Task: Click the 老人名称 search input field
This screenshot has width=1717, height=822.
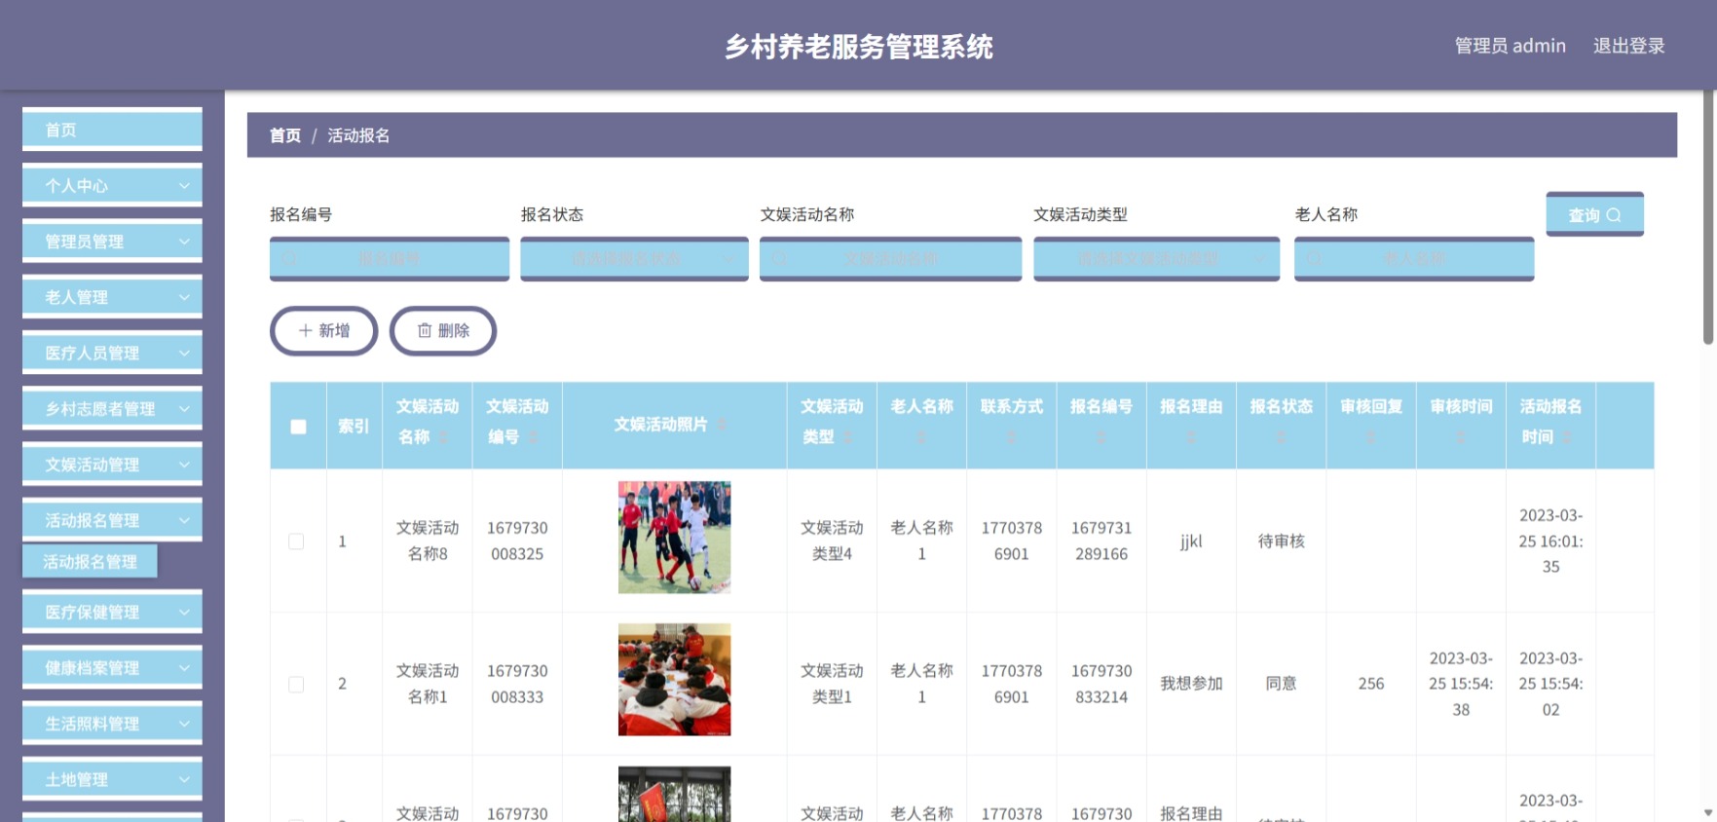Action: [x=1414, y=259]
